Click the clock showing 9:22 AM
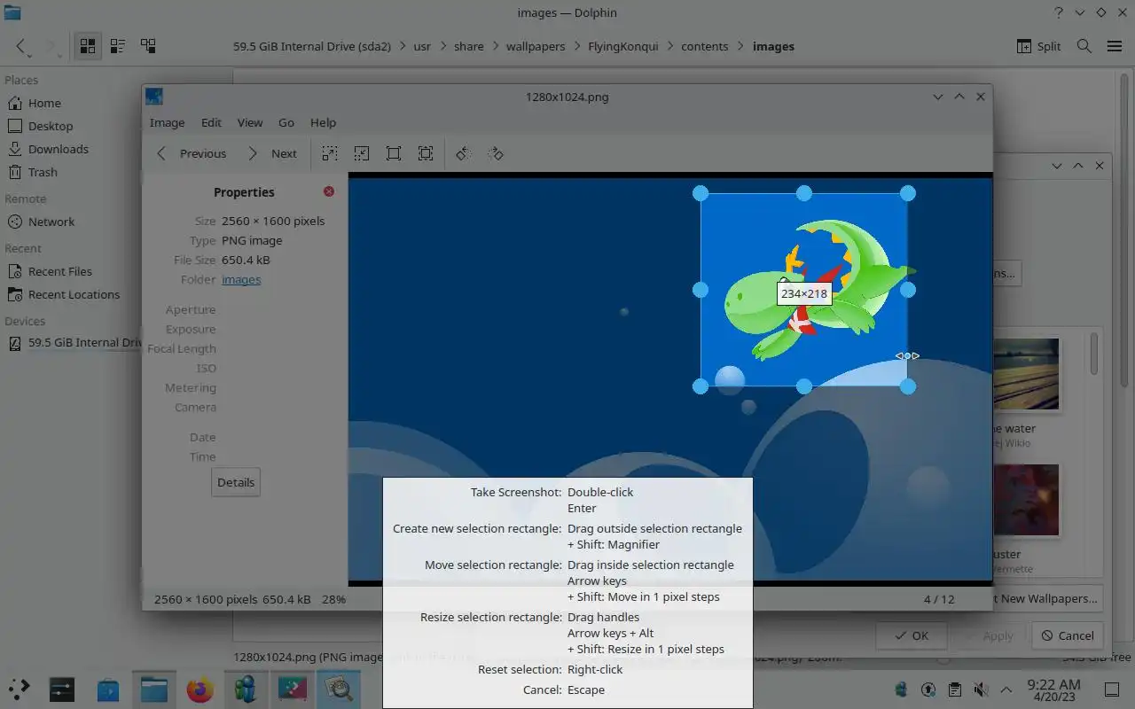The height and width of the screenshot is (709, 1135). click(1054, 689)
